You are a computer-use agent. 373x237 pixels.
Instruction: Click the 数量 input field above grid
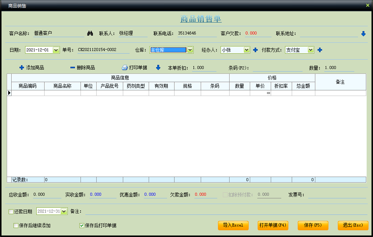339,68
